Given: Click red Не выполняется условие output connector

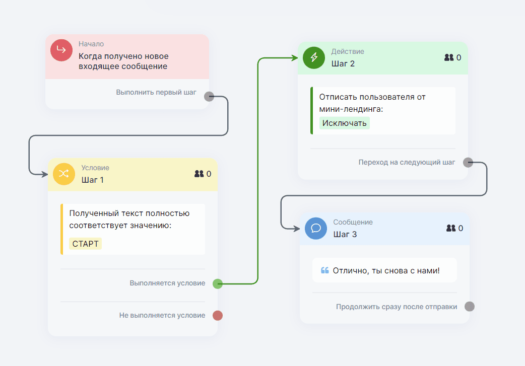Looking at the screenshot, I should (218, 316).
